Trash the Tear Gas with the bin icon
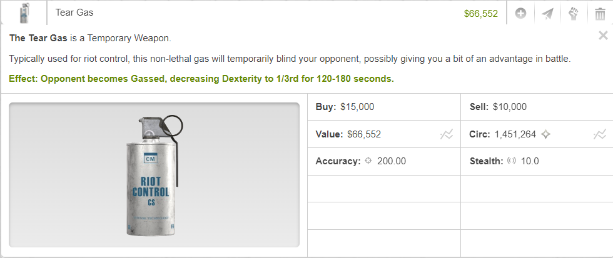Viewport: 613px width, 258px height. [x=600, y=14]
